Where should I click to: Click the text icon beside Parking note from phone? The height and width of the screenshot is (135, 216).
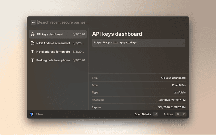33,60
